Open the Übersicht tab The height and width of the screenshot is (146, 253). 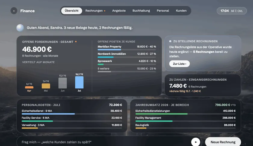click(x=71, y=11)
